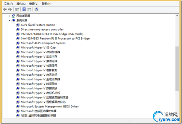The width and height of the screenshot is (182, 124).
Task: Click the Forward arrow toolbar icon
Action: click(10, 9)
